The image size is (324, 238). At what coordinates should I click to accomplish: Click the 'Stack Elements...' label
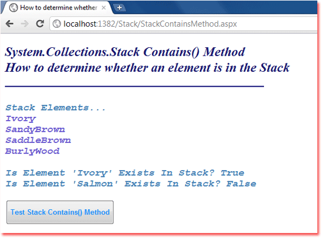coord(56,107)
